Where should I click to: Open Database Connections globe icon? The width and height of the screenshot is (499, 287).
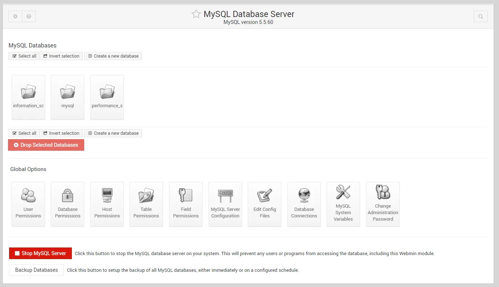click(304, 196)
